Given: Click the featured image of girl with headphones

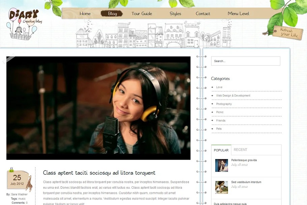Looking at the screenshot, I should pyautogui.click(x=99, y=108).
